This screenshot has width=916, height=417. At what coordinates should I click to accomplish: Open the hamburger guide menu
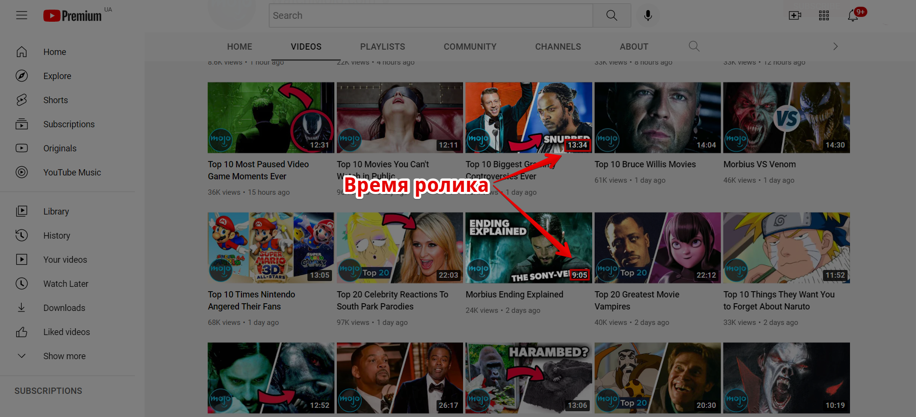[x=22, y=15]
